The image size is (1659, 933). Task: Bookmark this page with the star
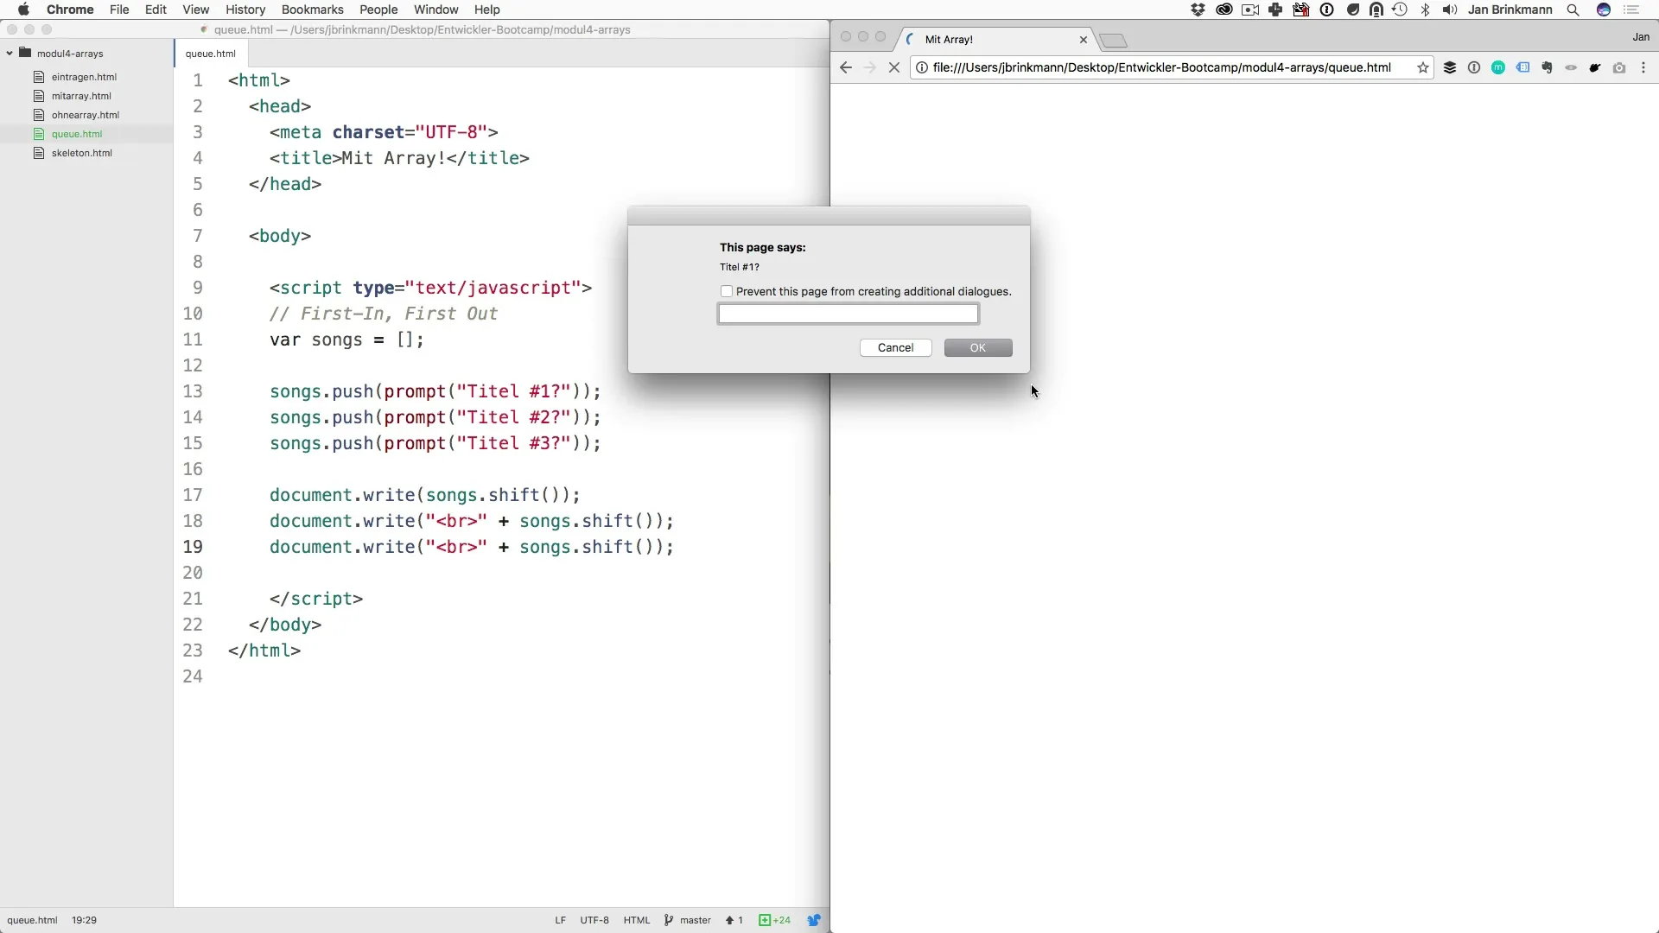point(1422,67)
